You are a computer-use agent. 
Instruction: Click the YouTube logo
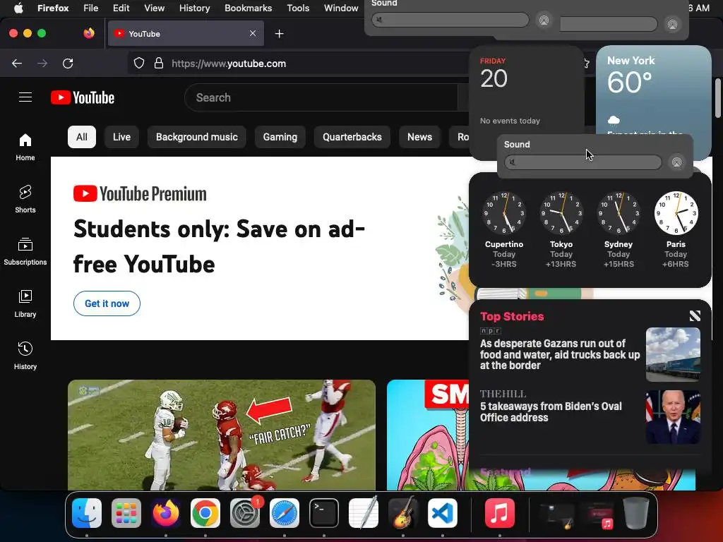83,97
